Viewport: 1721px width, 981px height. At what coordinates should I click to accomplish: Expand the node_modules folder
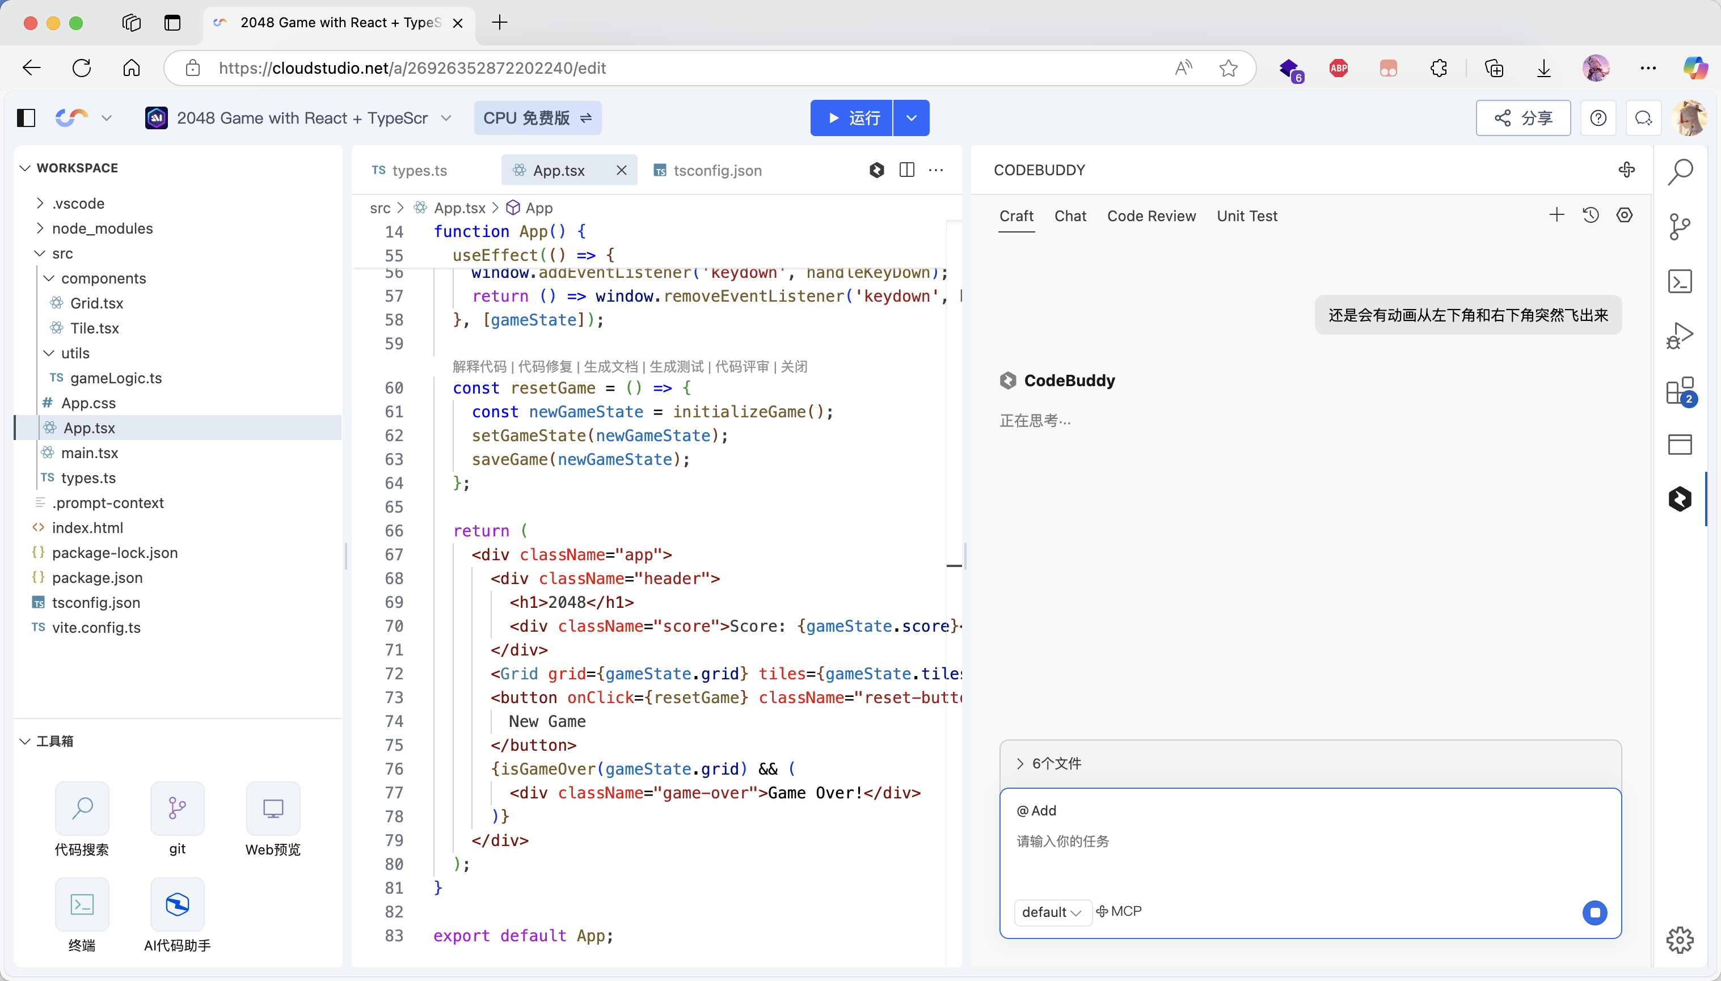coord(103,229)
